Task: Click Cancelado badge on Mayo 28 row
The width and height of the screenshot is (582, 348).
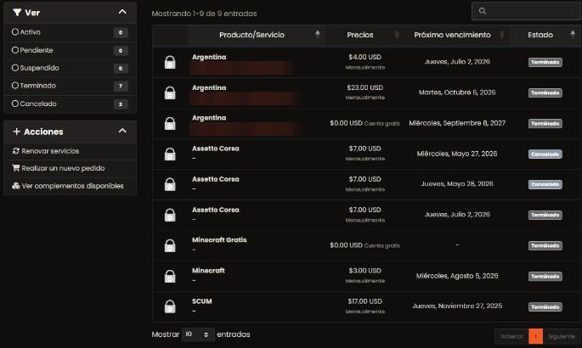Action: pyautogui.click(x=545, y=184)
